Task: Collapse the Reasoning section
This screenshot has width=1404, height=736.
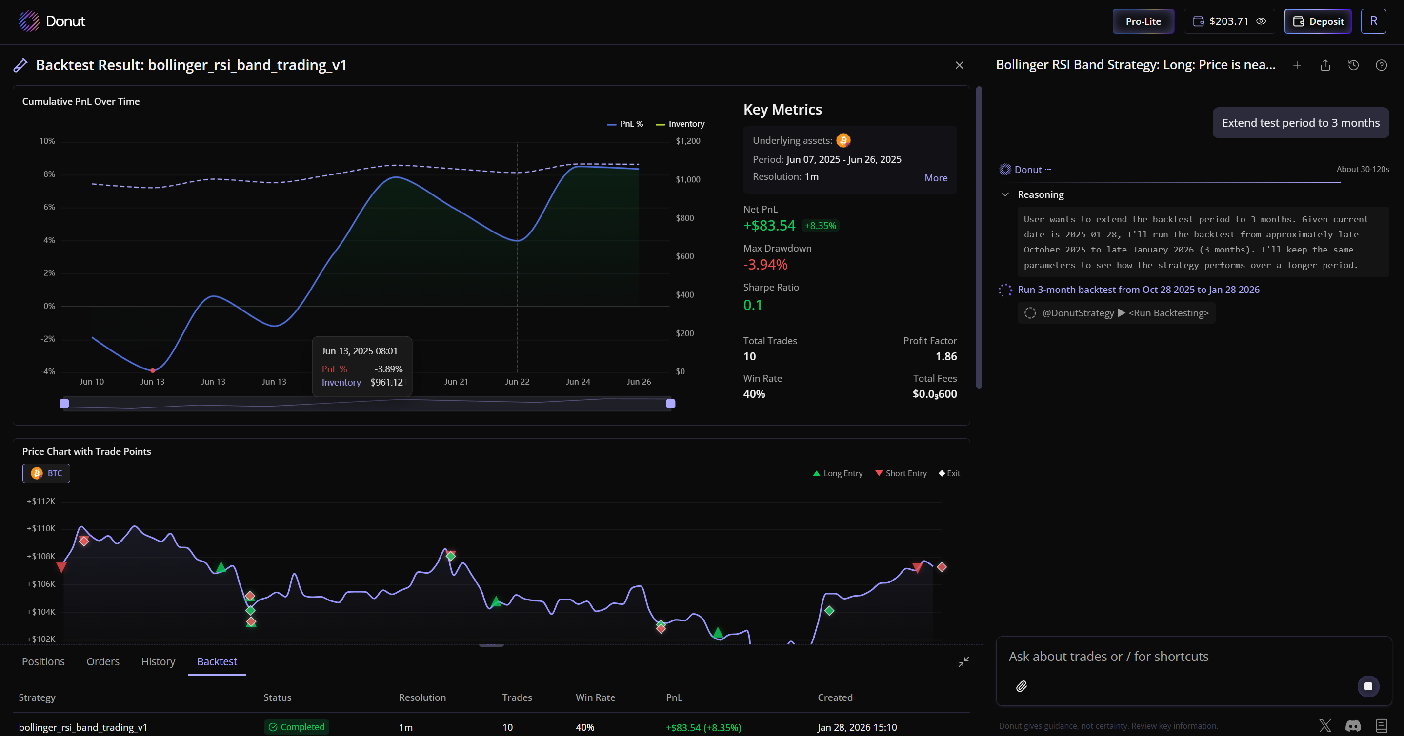Action: 1005,194
